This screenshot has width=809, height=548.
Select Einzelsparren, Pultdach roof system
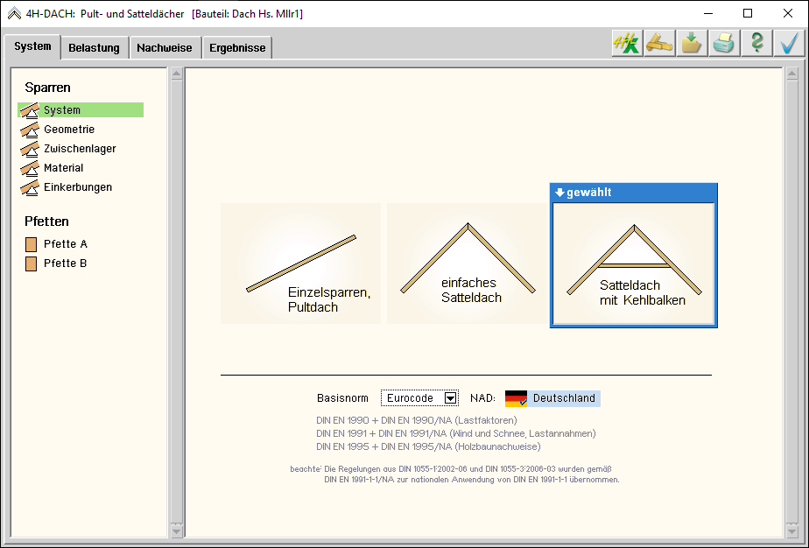[300, 263]
